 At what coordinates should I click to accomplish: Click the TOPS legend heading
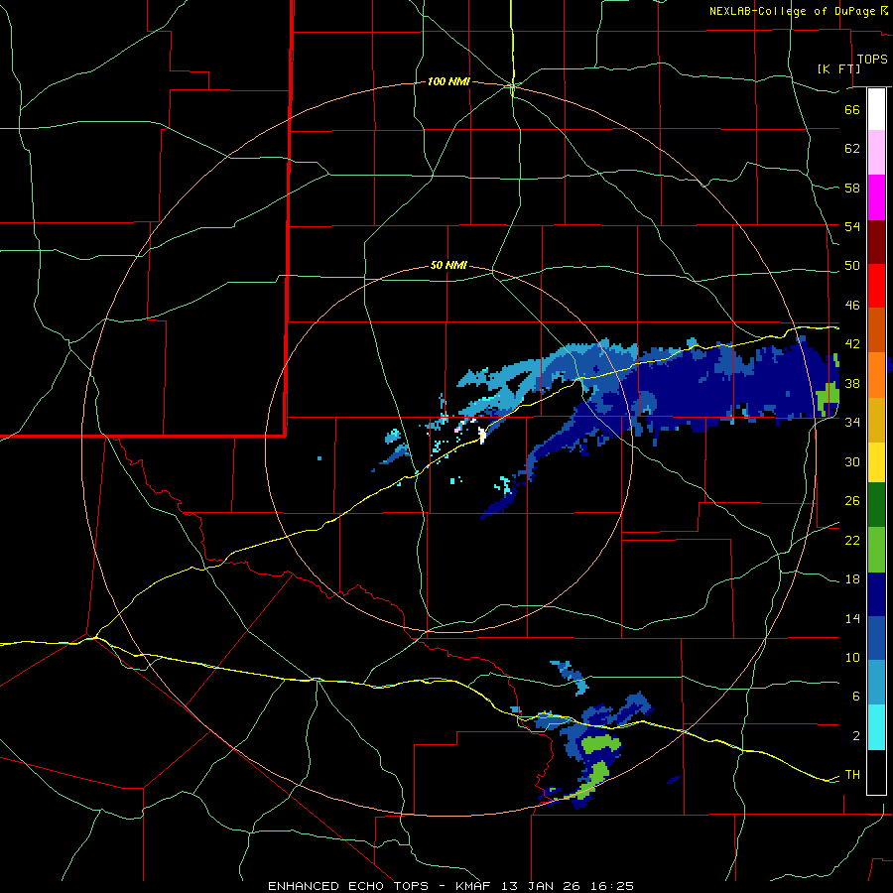tap(872, 60)
